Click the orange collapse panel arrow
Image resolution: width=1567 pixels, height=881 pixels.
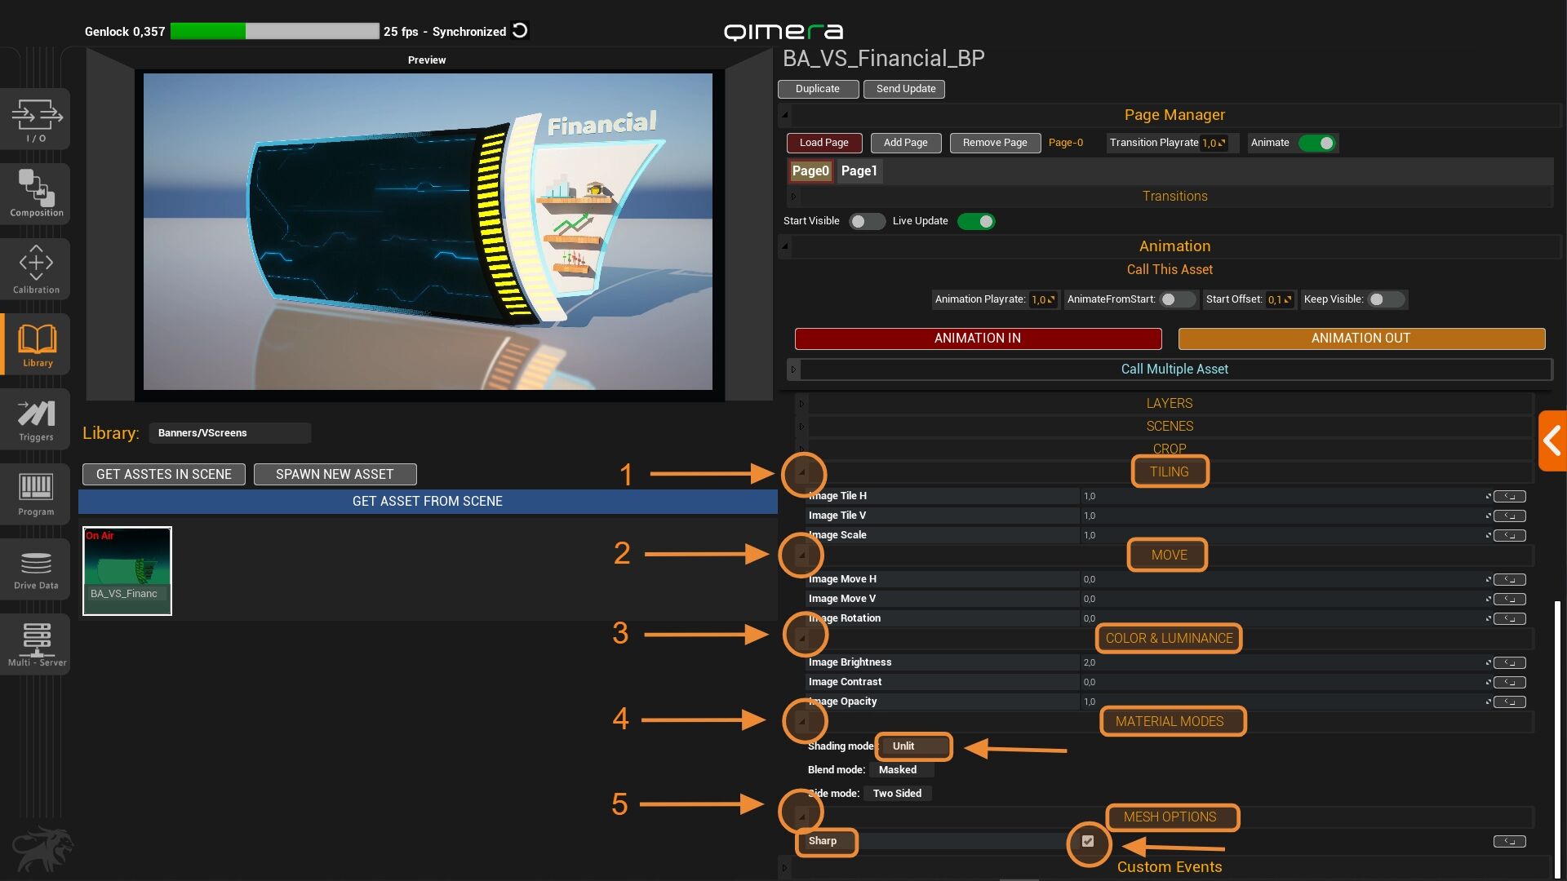tap(1551, 441)
